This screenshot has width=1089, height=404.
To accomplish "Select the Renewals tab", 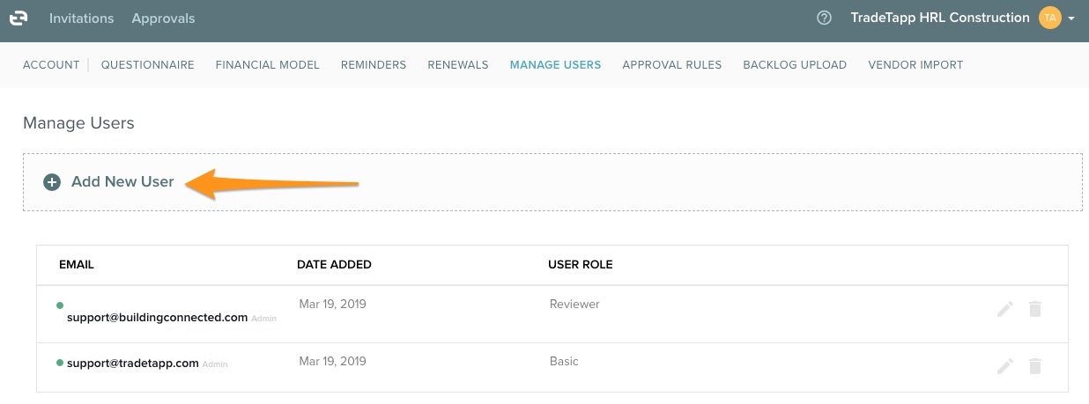I will tap(457, 64).
